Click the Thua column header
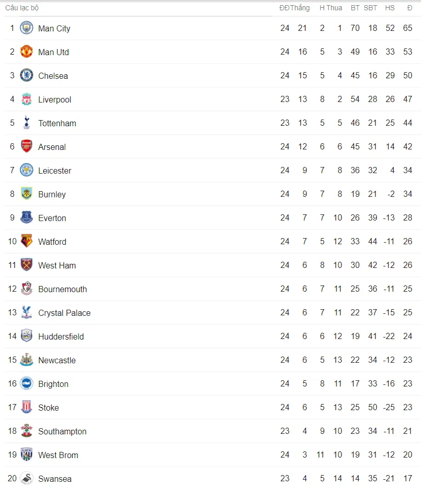This screenshot has height=489, width=421. point(334,8)
